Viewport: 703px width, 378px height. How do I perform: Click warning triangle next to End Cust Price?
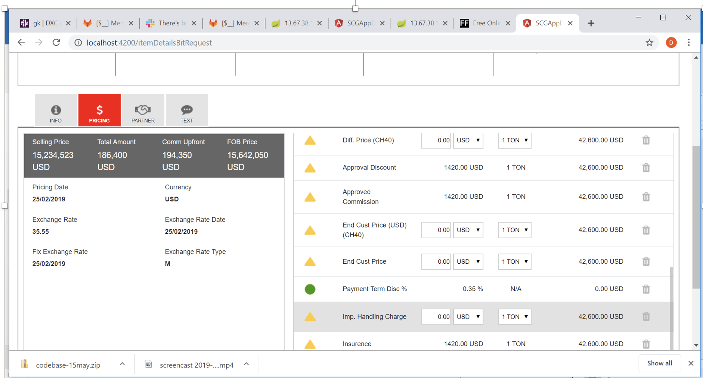click(x=310, y=262)
